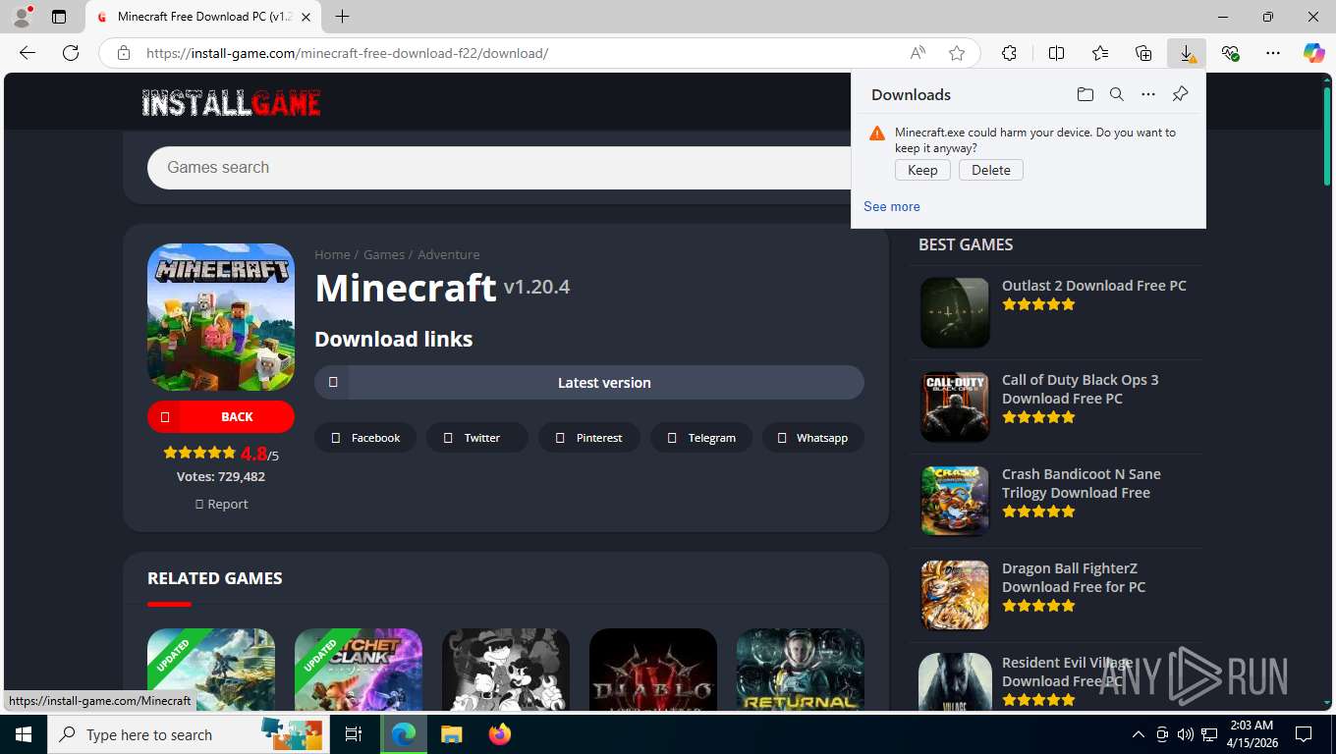Open Split screen view
The image size is (1336, 754).
click(x=1056, y=53)
